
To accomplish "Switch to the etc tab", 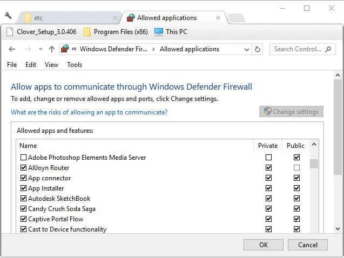I will 69,17.
